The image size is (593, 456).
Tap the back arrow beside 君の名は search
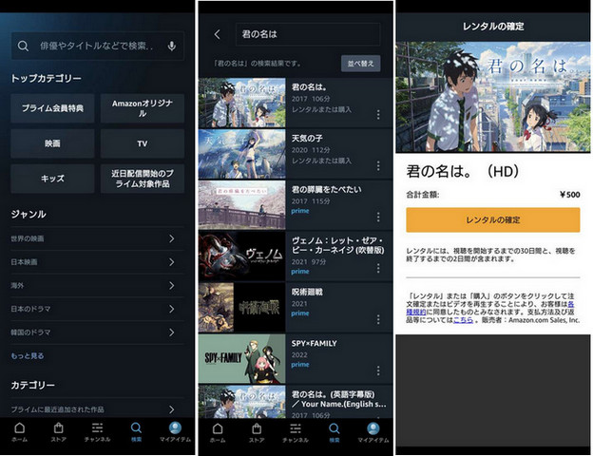217,34
